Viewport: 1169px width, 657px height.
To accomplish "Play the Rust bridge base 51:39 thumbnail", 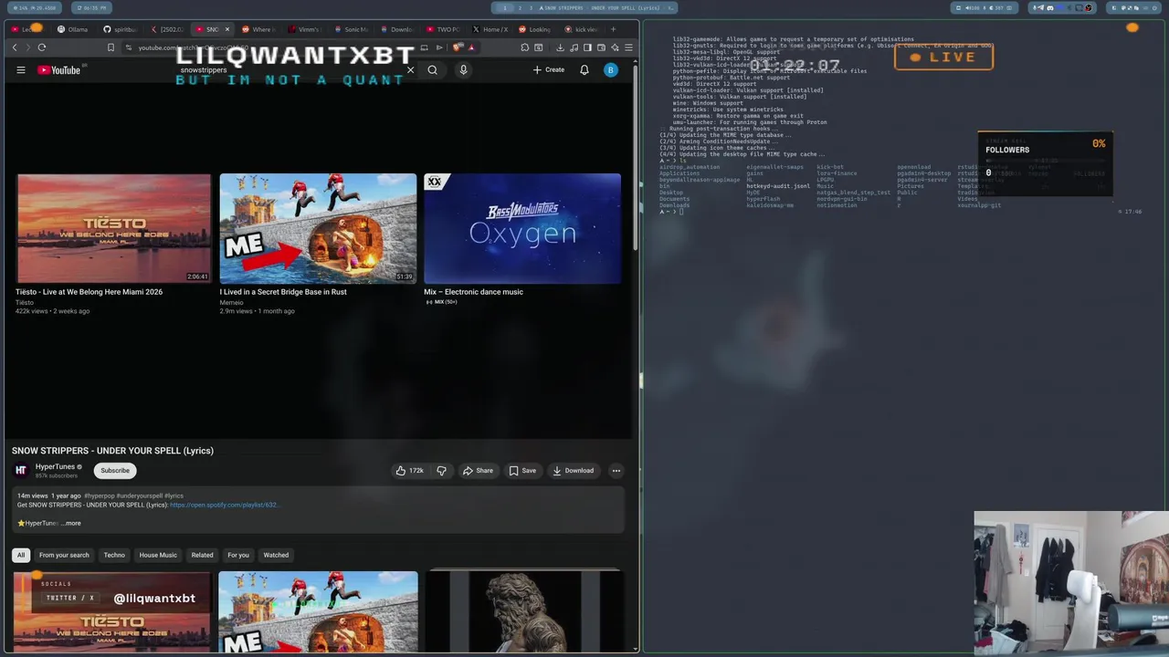I will (318, 228).
